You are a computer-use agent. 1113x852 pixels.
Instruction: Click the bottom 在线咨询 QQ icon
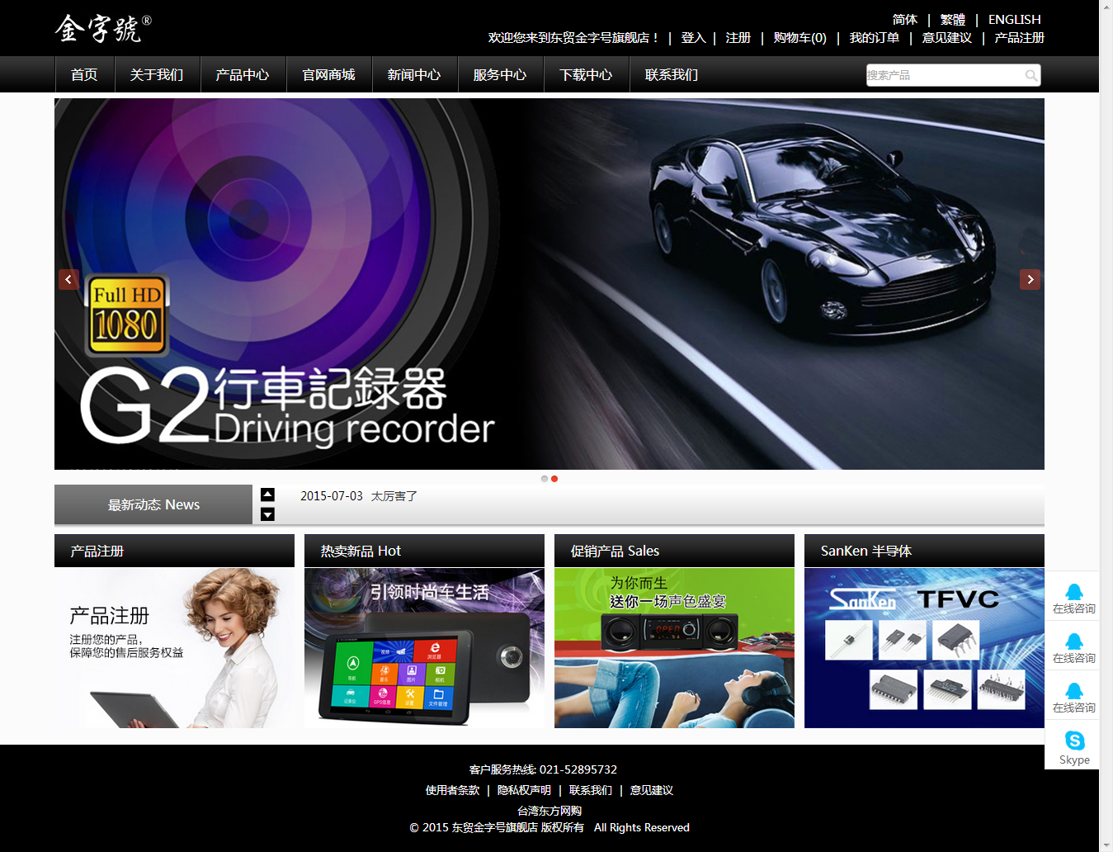point(1073,692)
